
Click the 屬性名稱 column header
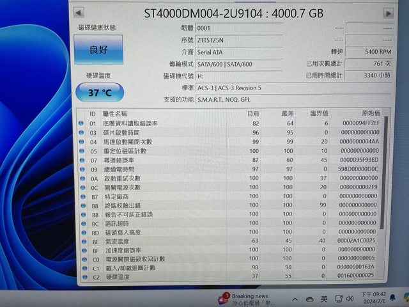[115, 113]
